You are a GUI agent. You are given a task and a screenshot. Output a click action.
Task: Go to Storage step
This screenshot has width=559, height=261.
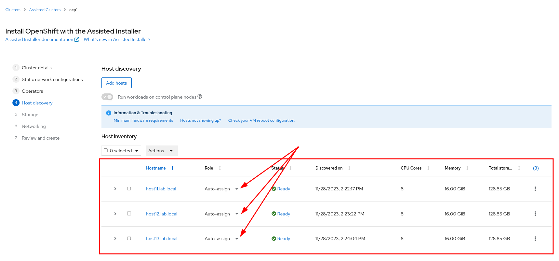pyautogui.click(x=30, y=115)
